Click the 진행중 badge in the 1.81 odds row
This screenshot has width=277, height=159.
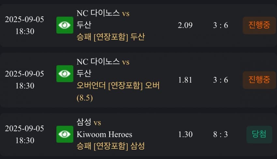tap(259, 80)
